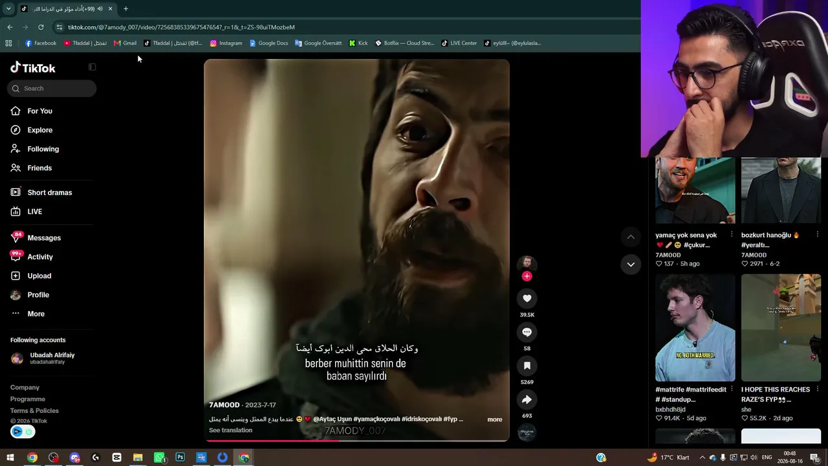Open Terms & Policies footer link
Screen dimensions: 828x466
click(34, 411)
